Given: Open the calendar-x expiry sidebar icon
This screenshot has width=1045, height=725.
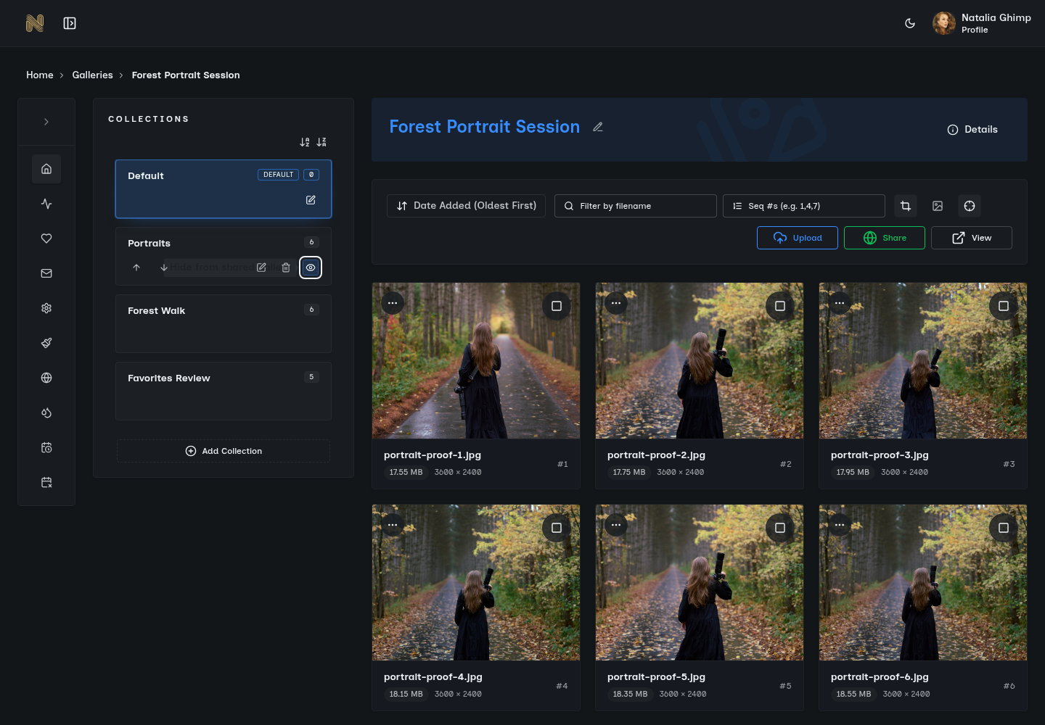Looking at the screenshot, I should pos(46,482).
